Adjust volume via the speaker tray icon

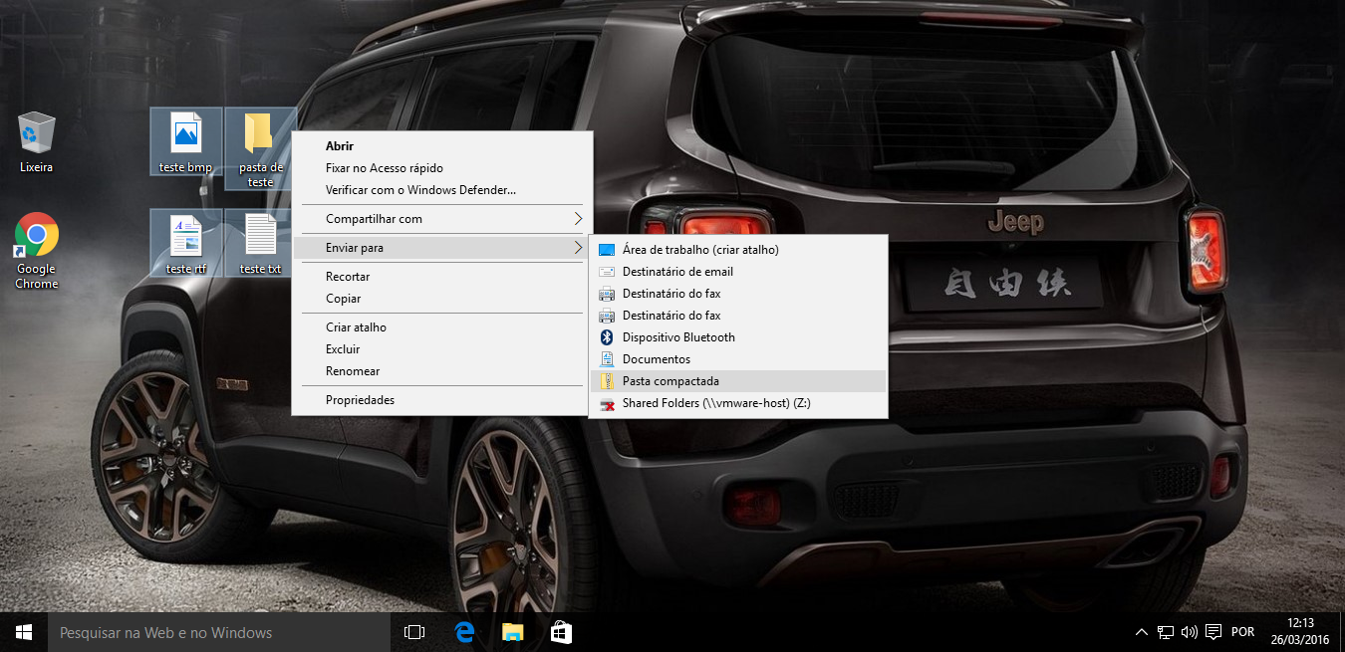[1190, 632]
